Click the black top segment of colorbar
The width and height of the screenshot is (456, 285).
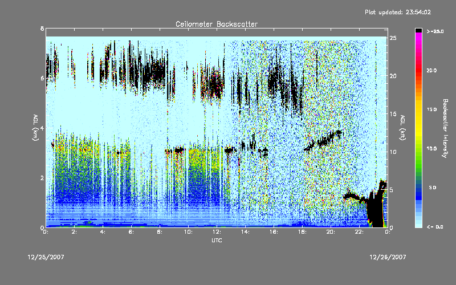click(418, 30)
